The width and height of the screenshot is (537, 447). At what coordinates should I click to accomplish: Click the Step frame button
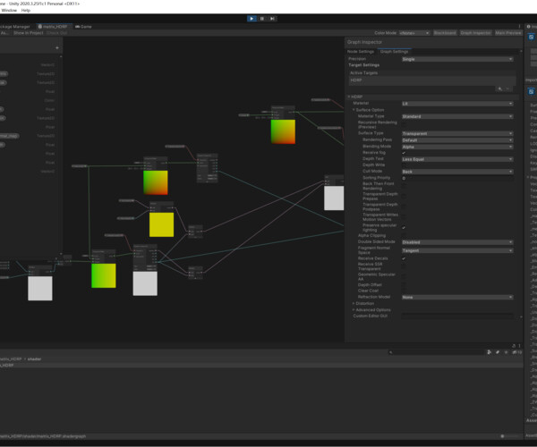[x=272, y=19]
